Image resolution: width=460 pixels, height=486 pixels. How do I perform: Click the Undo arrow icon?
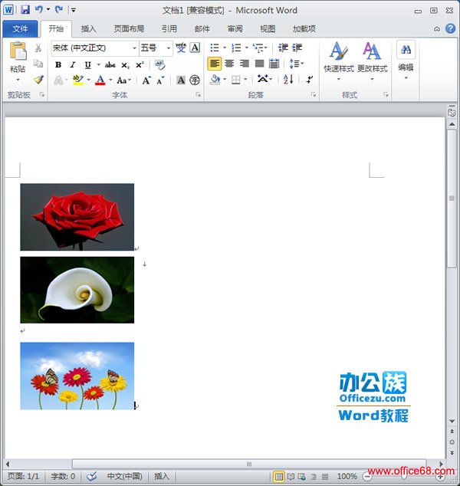tap(39, 10)
